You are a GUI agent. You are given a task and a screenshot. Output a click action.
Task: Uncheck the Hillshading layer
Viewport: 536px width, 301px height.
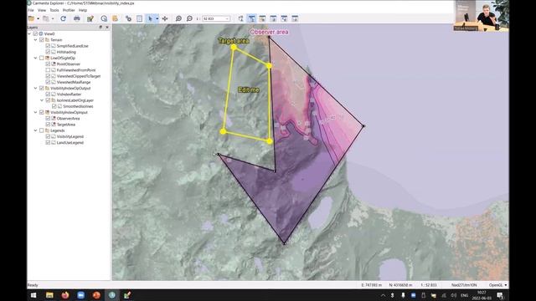pos(48,52)
